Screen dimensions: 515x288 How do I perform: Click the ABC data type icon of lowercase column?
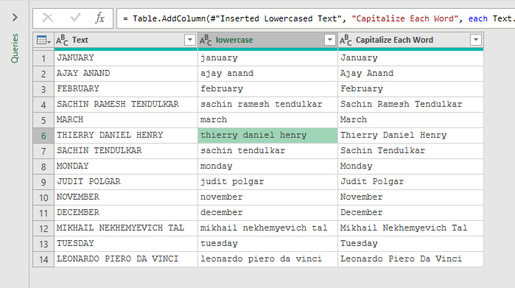(206, 40)
